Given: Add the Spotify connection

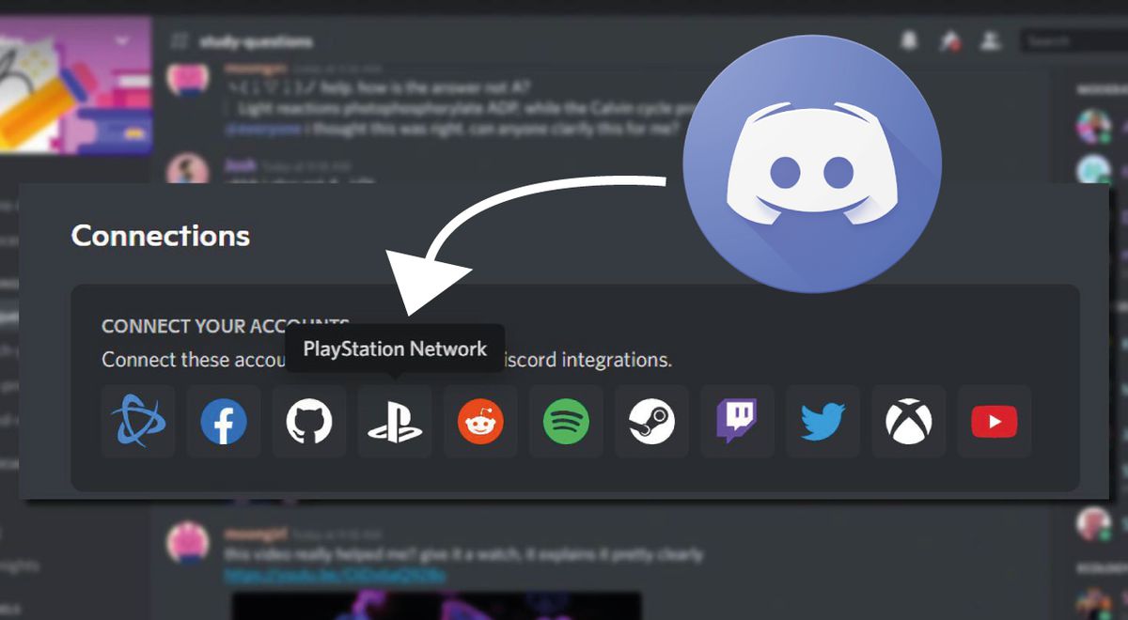Looking at the screenshot, I should tap(566, 422).
